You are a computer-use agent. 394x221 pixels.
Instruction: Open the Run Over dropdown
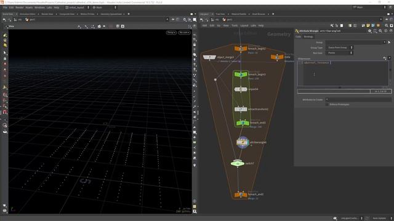(x=339, y=53)
